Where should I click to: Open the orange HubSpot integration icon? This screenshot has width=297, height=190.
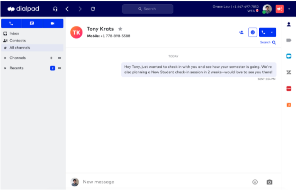coord(288,105)
